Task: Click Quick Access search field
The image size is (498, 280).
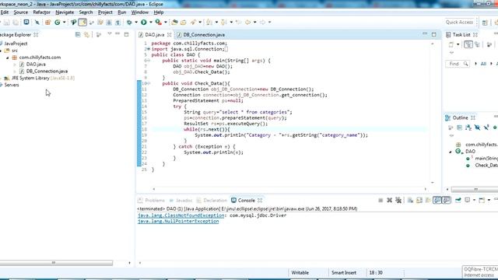Action: (x=460, y=23)
